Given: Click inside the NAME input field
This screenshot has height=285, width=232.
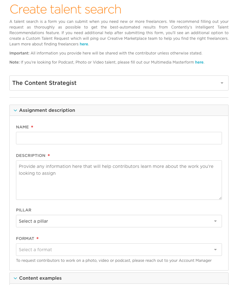Looking at the screenshot, I should (x=119, y=138).
